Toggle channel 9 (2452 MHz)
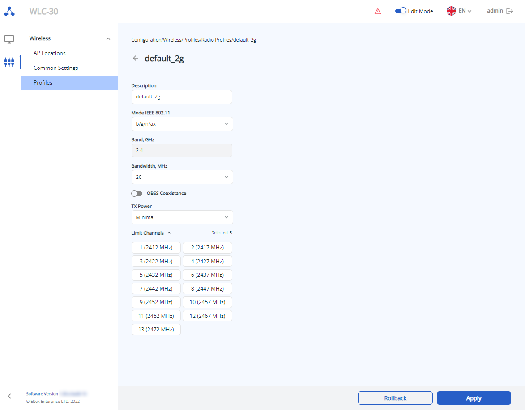The width and height of the screenshot is (525, 410). tap(156, 302)
